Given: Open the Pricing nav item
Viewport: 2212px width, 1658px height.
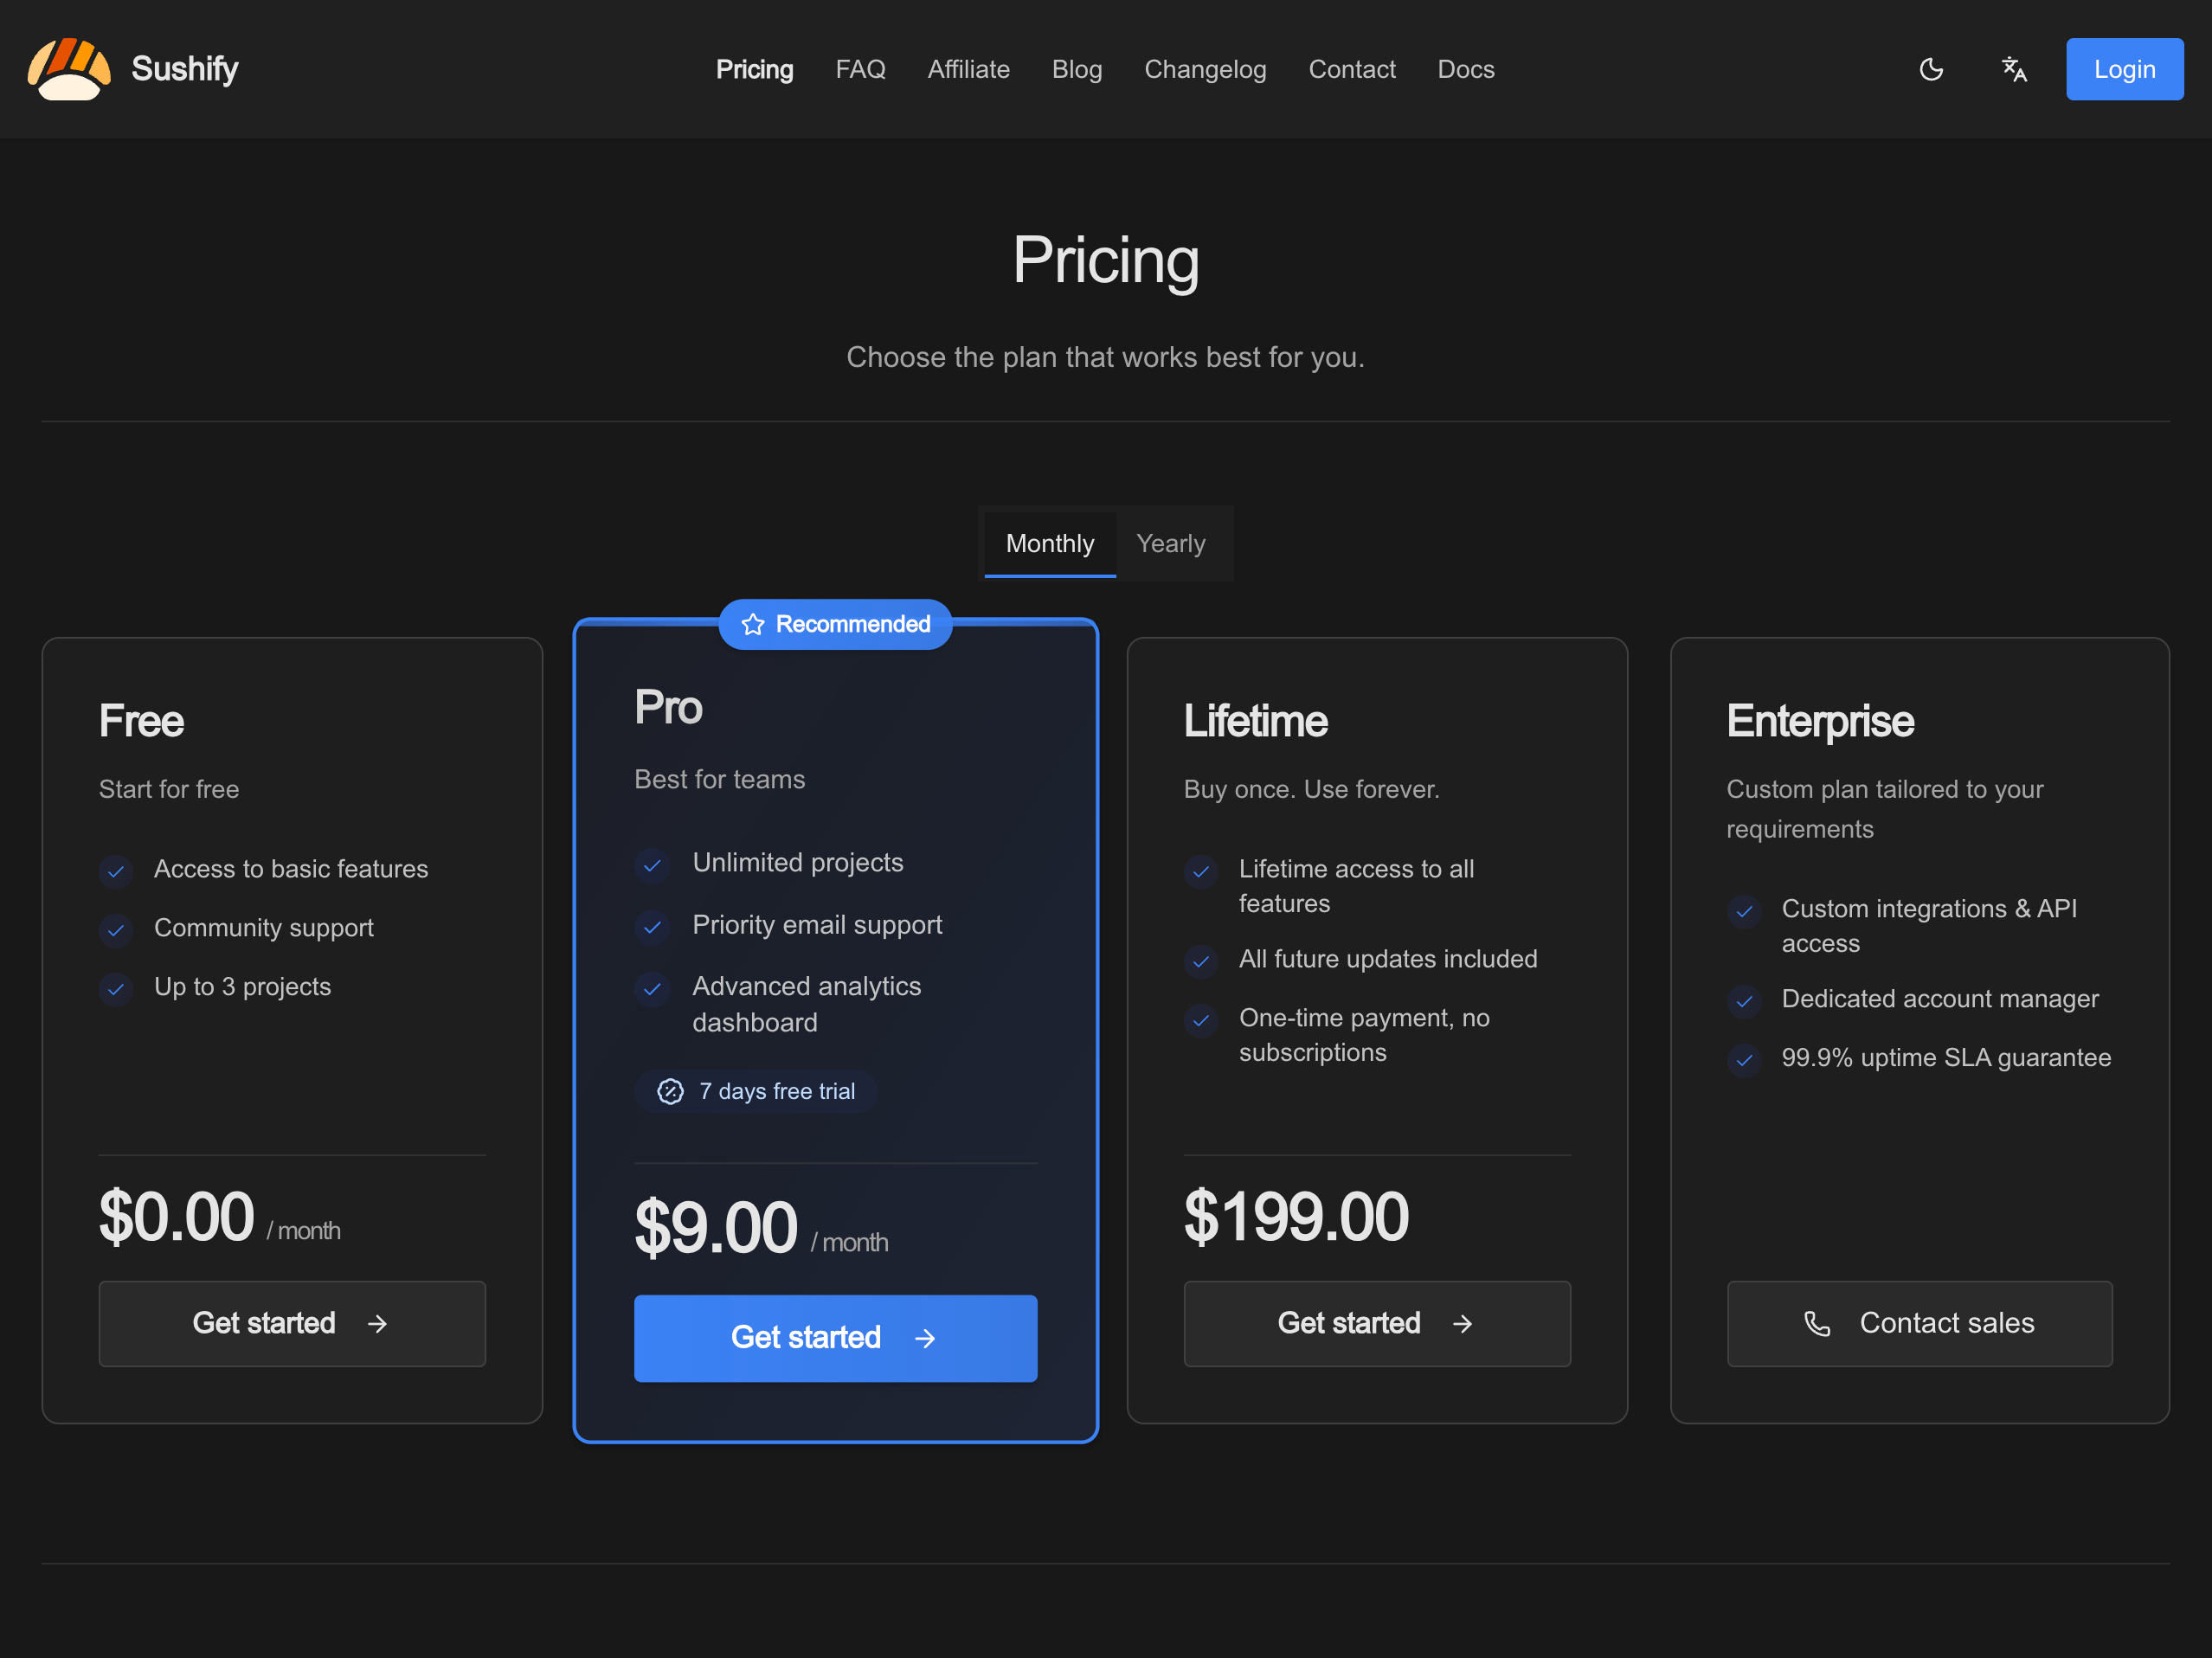Looking at the screenshot, I should pos(754,69).
